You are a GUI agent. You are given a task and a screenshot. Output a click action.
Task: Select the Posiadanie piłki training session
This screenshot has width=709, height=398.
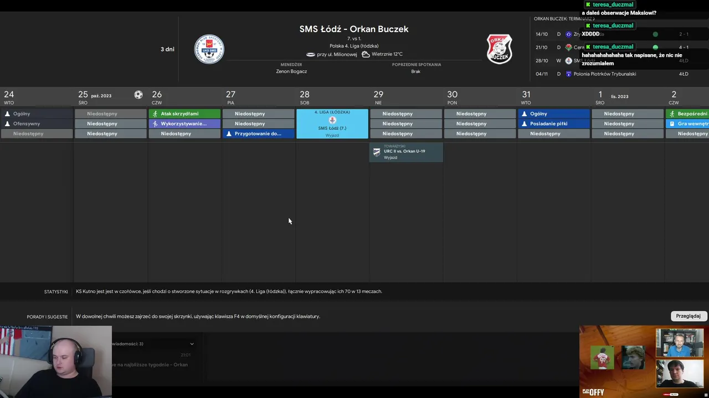[554, 124]
